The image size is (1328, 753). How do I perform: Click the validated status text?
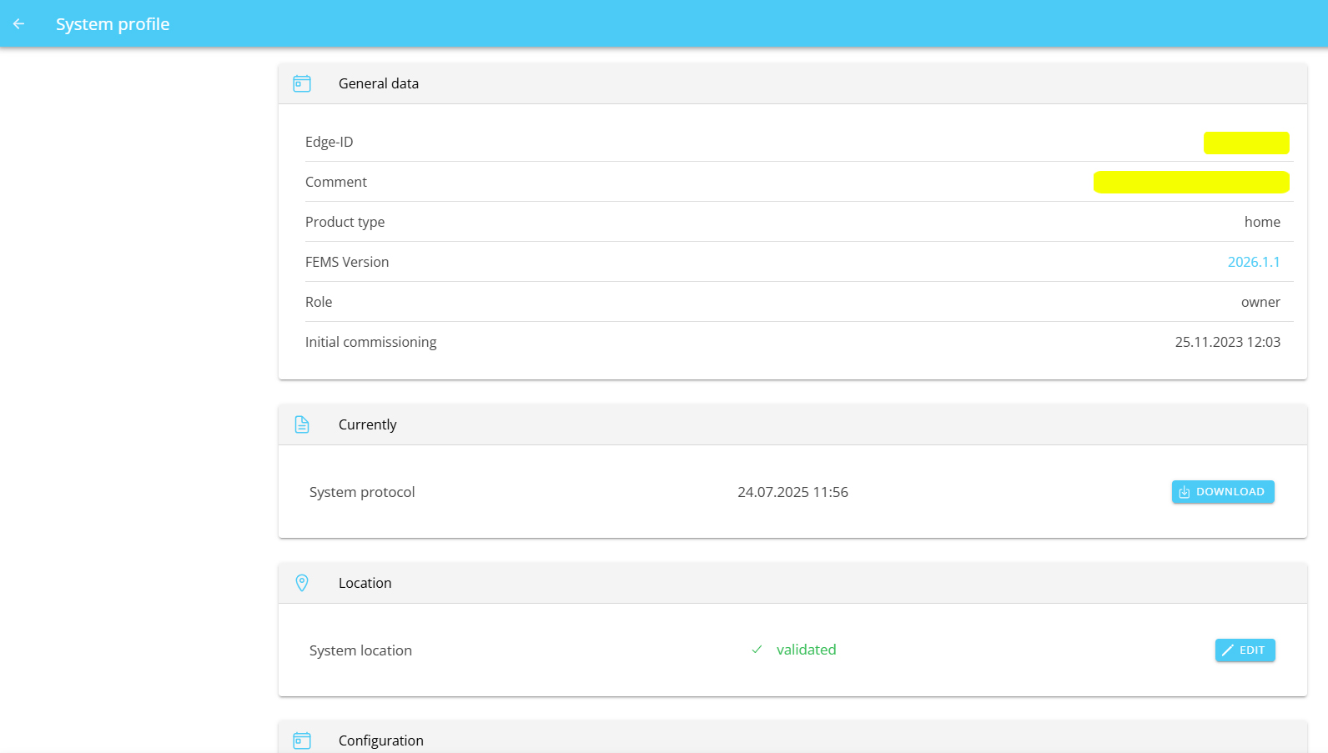806,650
